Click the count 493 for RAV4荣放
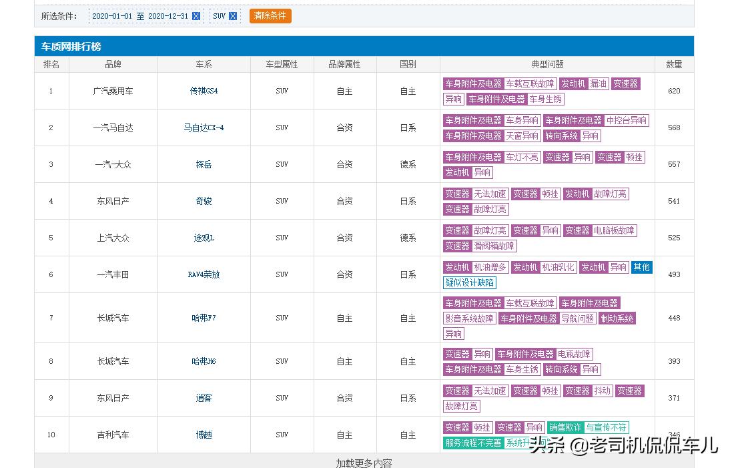732x468 pixels. (674, 274)
